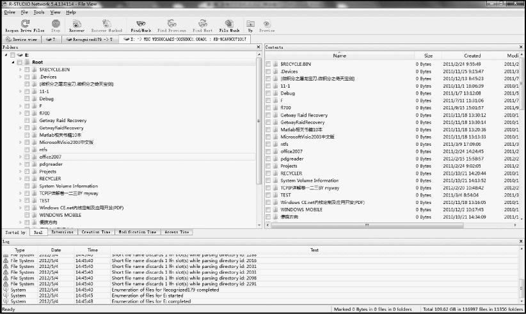
Task: Click the Contents panel horizontal scrollbar
Action: pyautogui.click(x=384, y=225)
